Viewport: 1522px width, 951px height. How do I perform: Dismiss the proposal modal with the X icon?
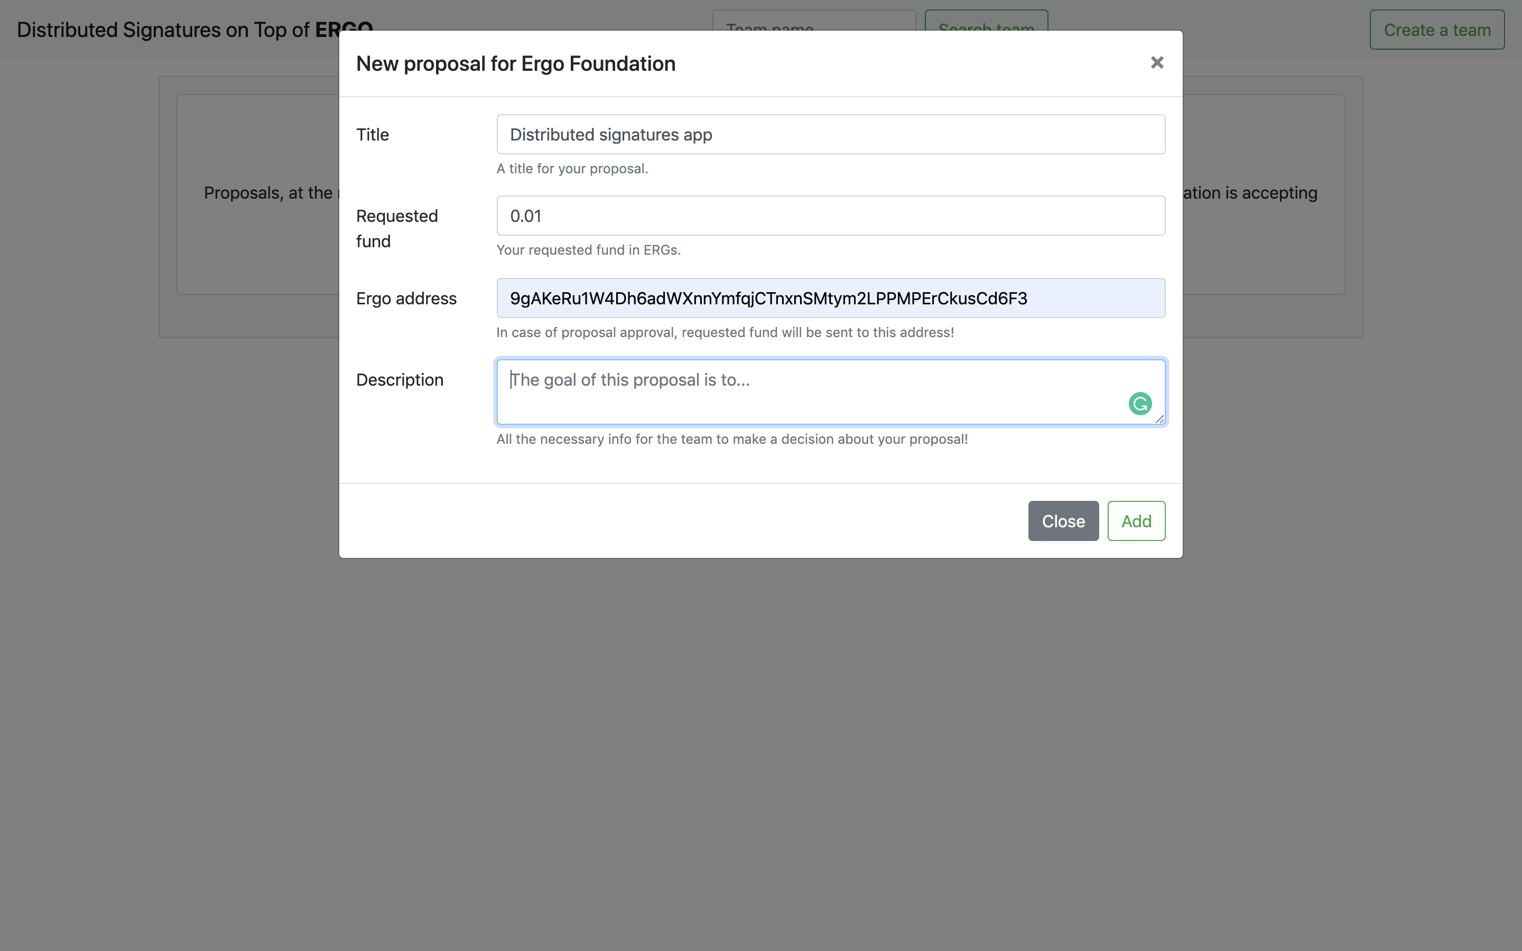click(x=1157, y=63)
